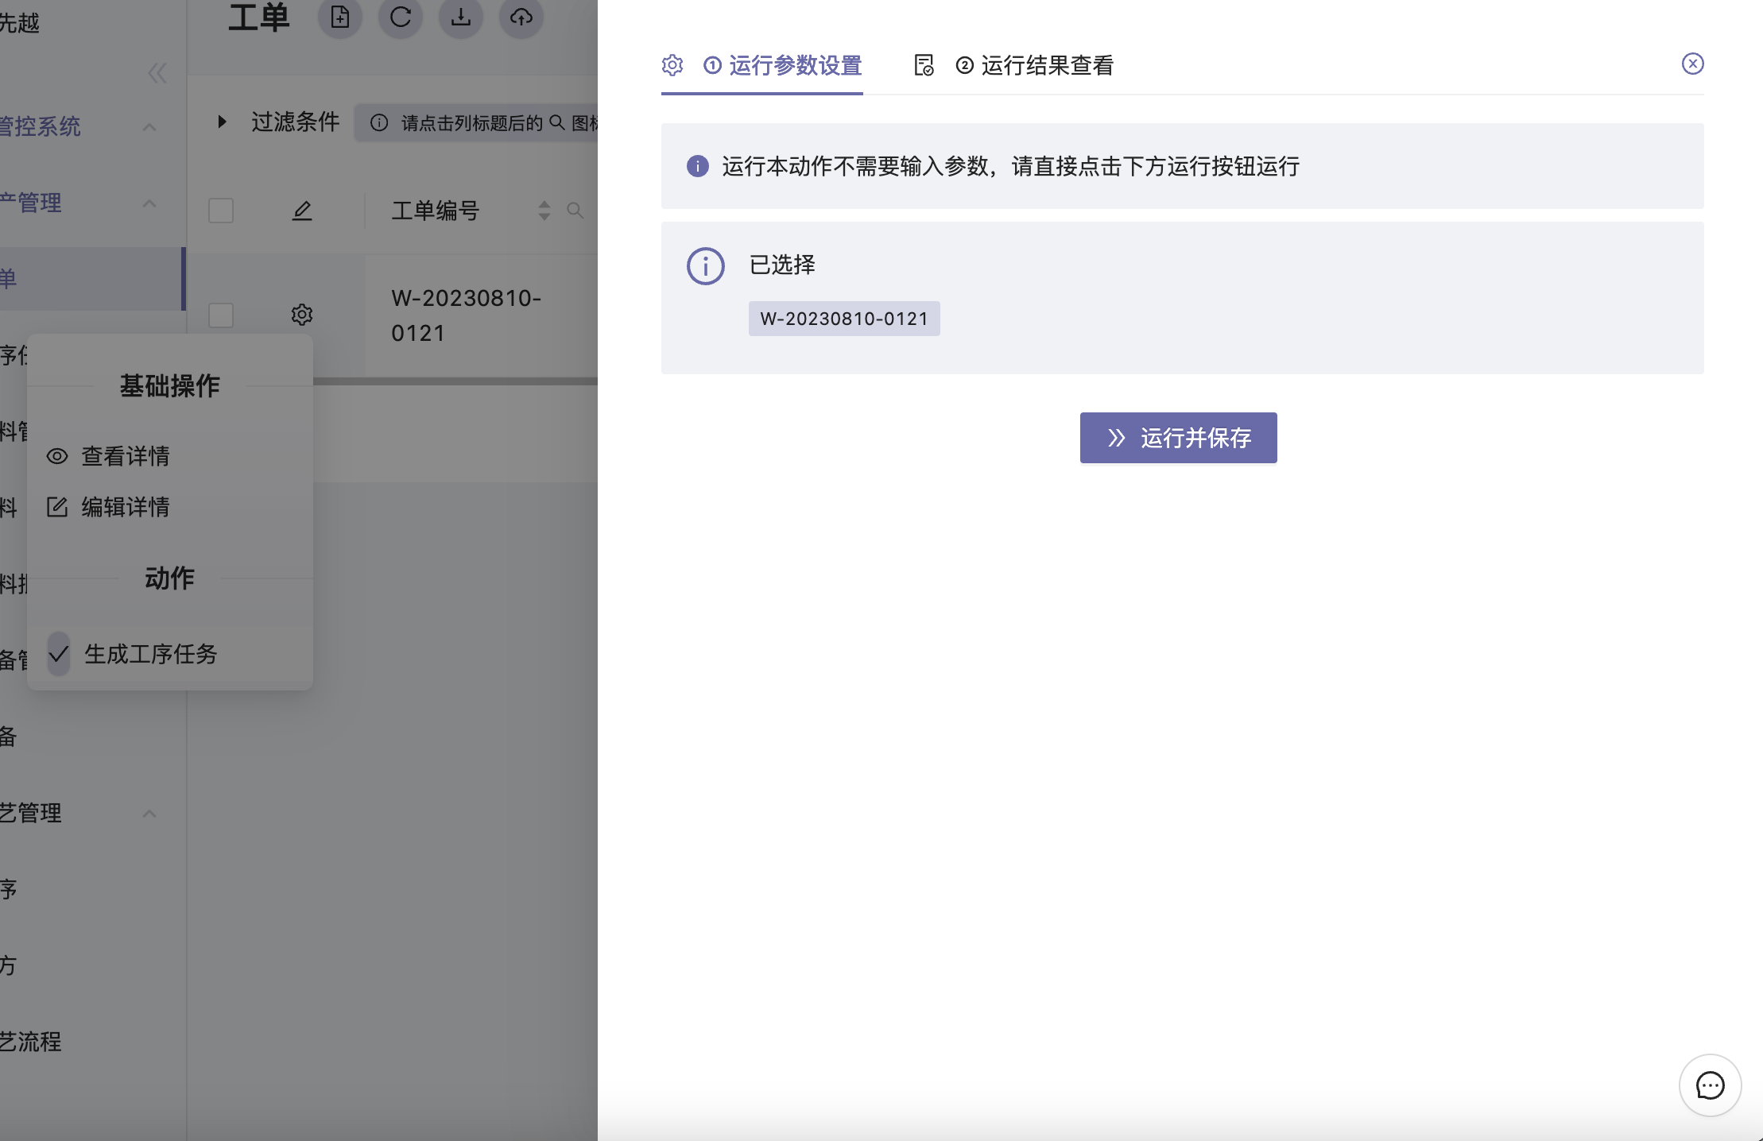Click search icon beside 工单编号 column

[x=575, y=211]
